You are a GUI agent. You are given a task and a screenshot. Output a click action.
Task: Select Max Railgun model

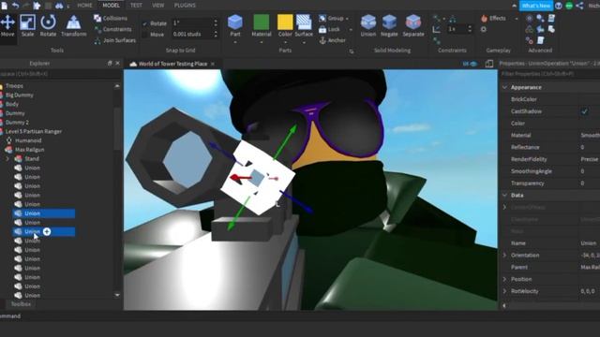click(29, 150)
